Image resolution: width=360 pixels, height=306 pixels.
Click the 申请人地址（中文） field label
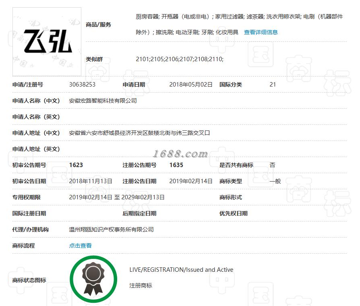pos(36,133)
